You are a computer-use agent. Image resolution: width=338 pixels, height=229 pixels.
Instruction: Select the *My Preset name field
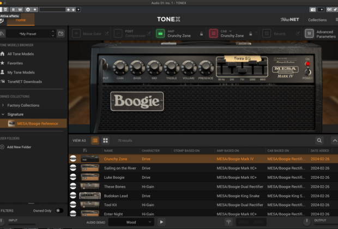coord(28,34)
